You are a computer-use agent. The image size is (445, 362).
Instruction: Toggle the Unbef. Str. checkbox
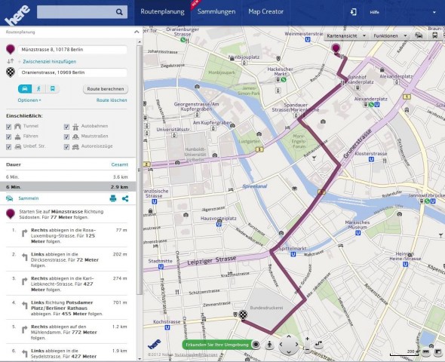9,146
